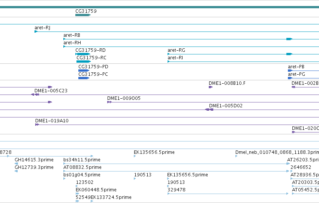Viewport: 319px width, 203px height.
Task: Select the GH12739.3prime EST label
Action: [x=34, y=168]
